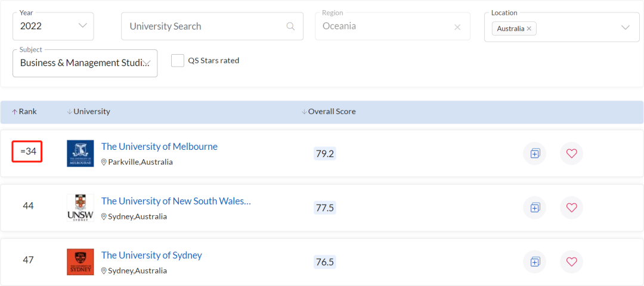644x286 pixels.
Task: Open the Subject dropdown
Action: 85,63
